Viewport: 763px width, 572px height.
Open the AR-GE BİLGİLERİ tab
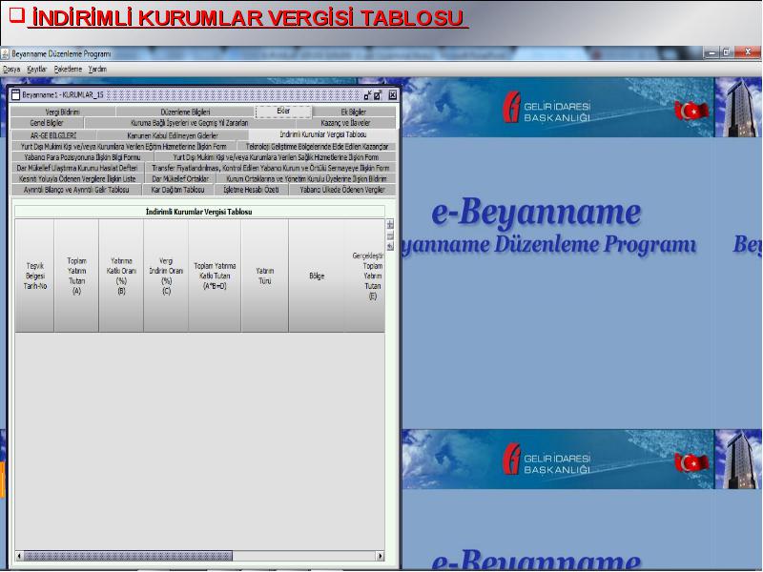[53, 135]
